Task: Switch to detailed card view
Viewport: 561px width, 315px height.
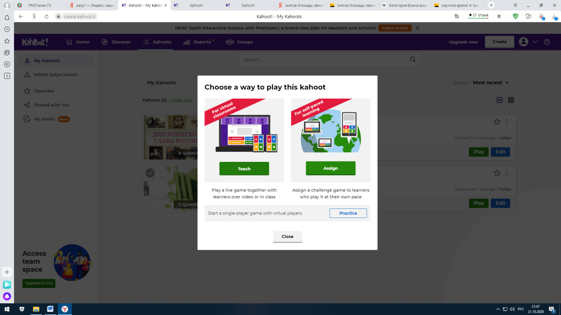Action: tap(499, 100)
